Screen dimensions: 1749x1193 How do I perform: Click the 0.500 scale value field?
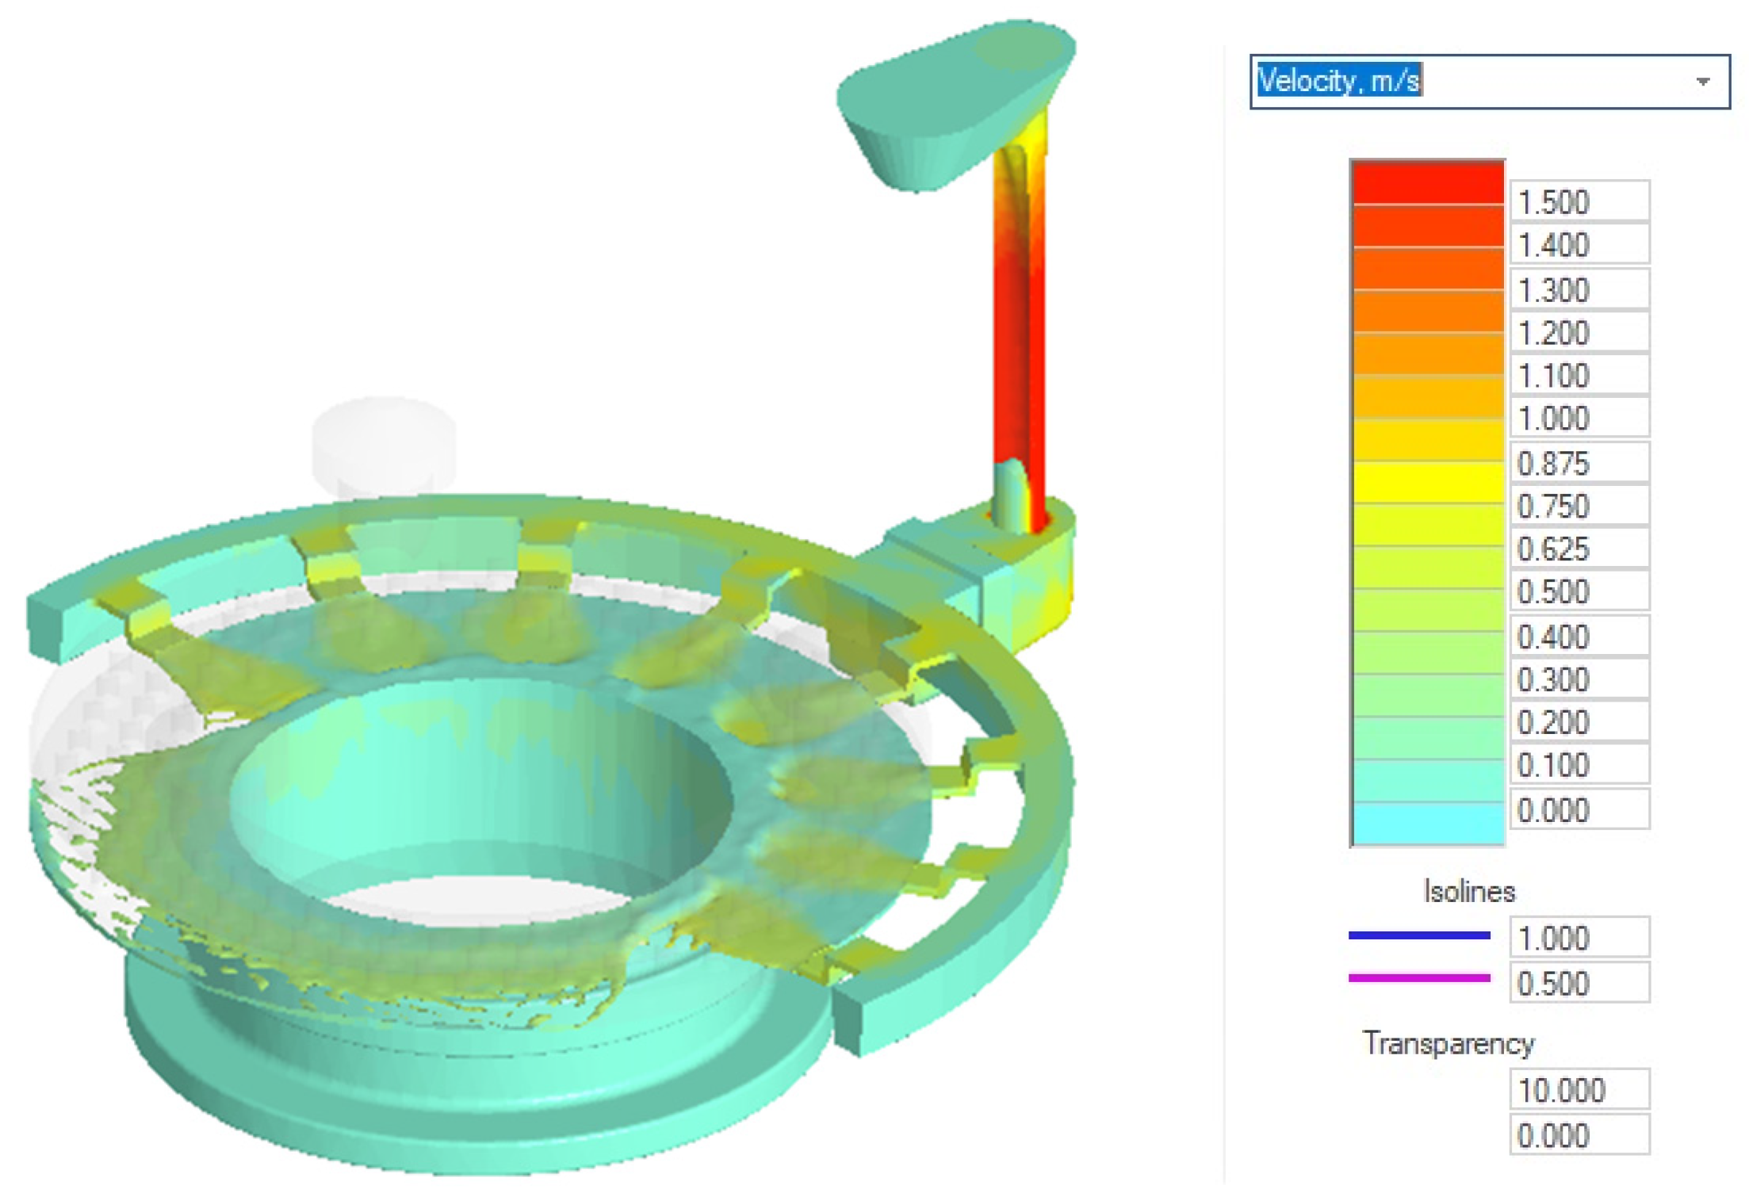pos(1579,591)
